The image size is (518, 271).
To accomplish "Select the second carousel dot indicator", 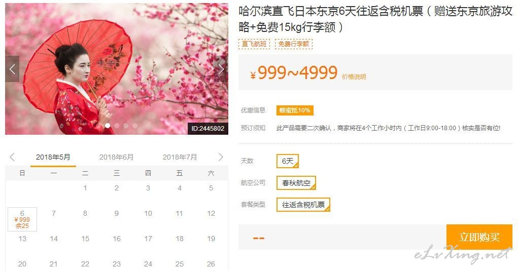I will (x=117, y=126).
